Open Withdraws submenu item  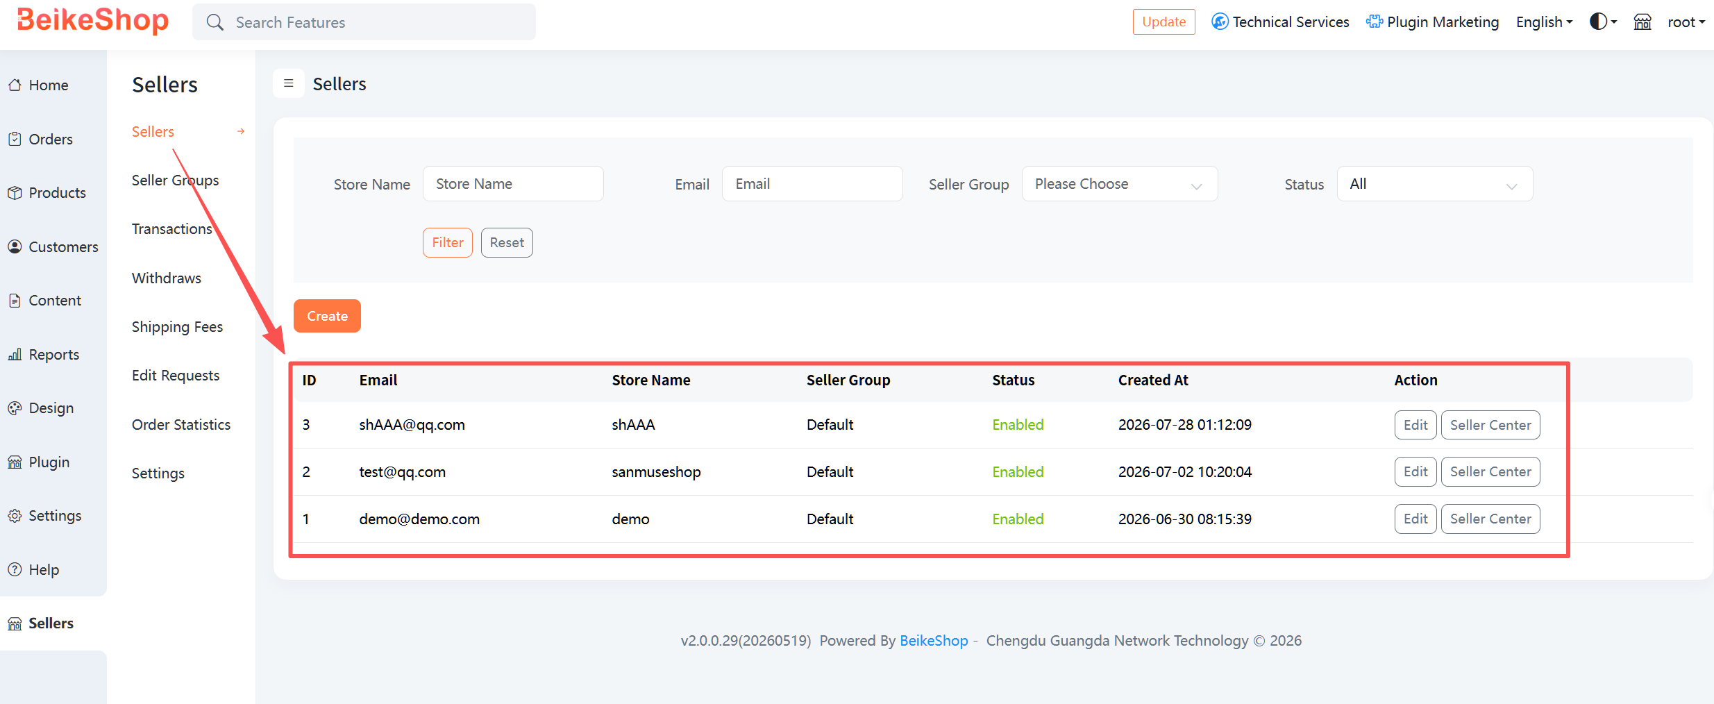167,278
